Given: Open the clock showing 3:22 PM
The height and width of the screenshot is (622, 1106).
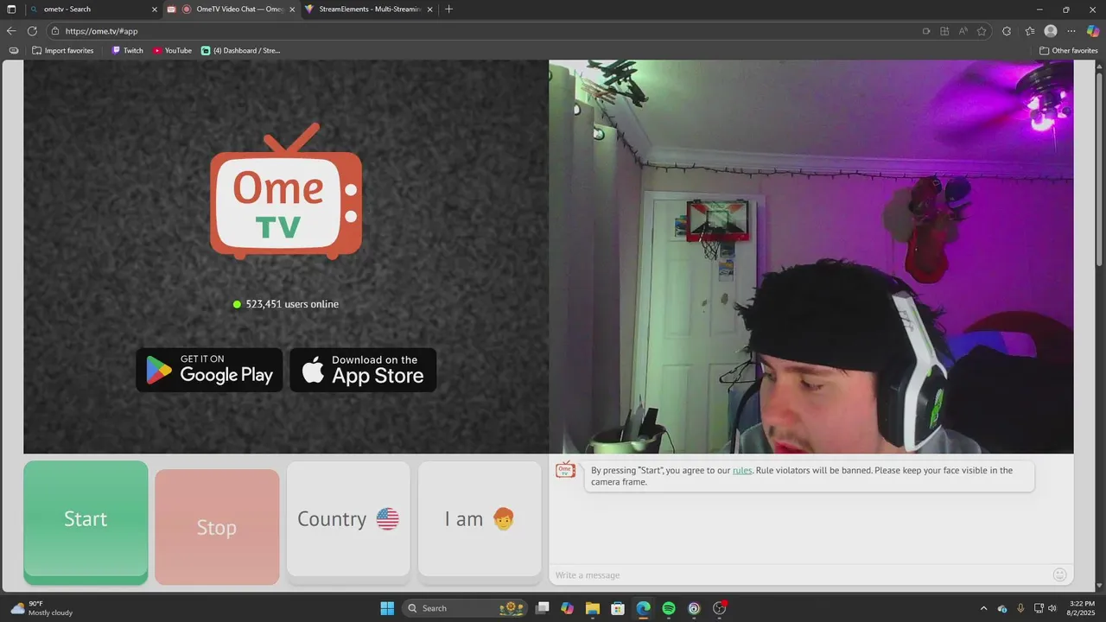Looking at the screenshot, I should click(x=1082, y=608).
